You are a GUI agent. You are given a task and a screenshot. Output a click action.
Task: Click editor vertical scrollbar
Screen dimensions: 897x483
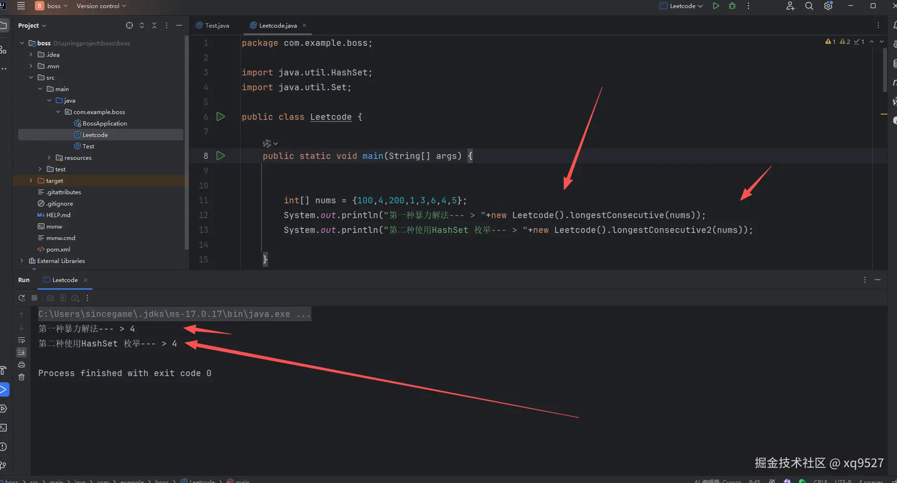(885, 70)
